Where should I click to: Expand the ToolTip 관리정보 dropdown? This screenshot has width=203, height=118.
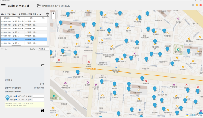click(x=44, y=49)
